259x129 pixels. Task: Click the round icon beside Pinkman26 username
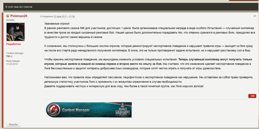pyautogui.click(x=7, y=16)
